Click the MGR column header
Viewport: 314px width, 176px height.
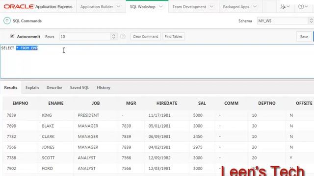[131, 103]
